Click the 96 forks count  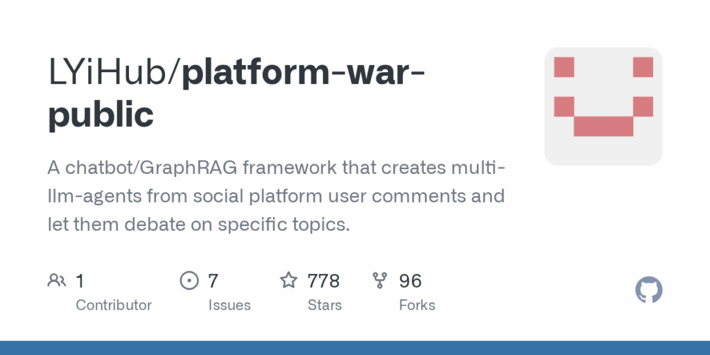click(410, 281)
